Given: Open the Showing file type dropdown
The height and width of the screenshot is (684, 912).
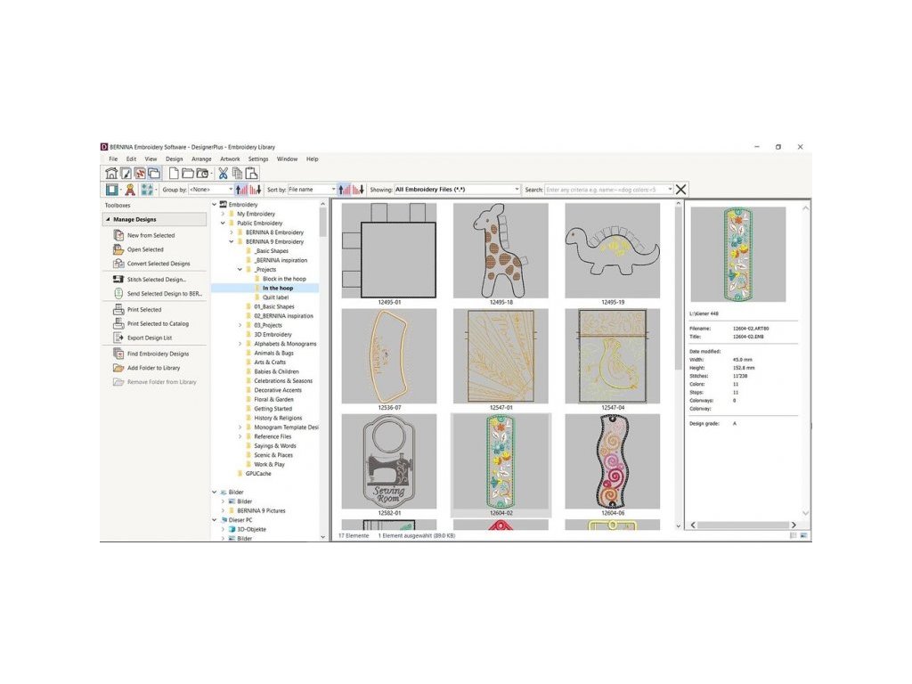Looking at the screenshot, I should (517, 190).
